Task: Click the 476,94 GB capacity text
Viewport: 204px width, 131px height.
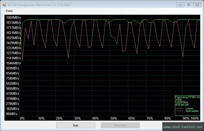Action: click(182, 104)
